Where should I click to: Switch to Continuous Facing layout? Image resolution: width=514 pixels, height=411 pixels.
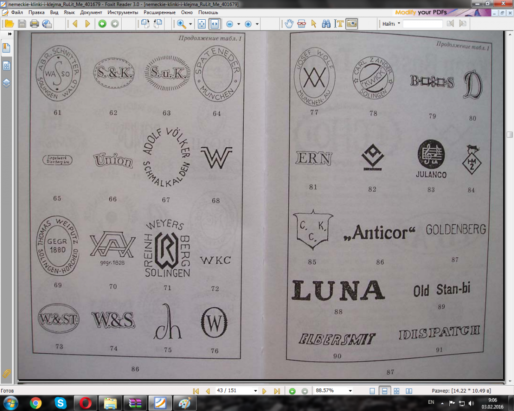pyautogui.click(x=397, y=391)
